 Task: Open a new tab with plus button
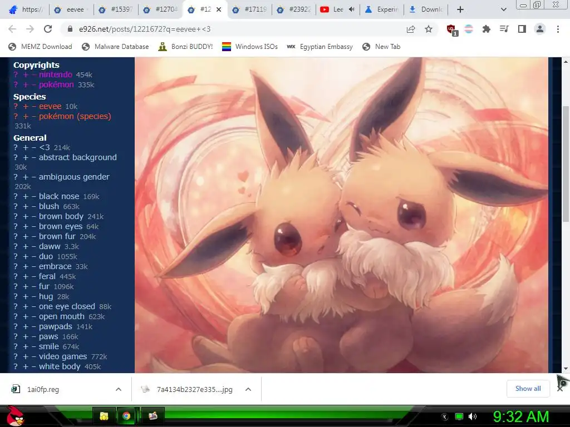click(460, 9)
